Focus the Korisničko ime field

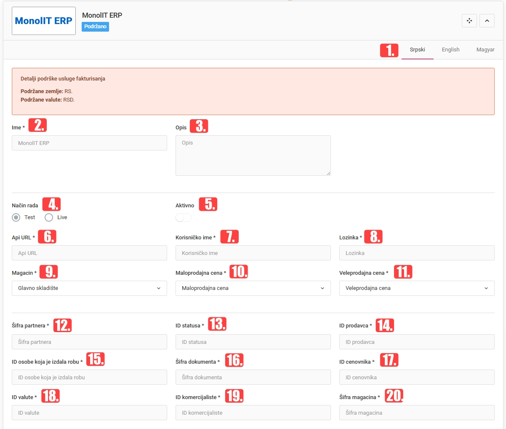pos(253,253)
